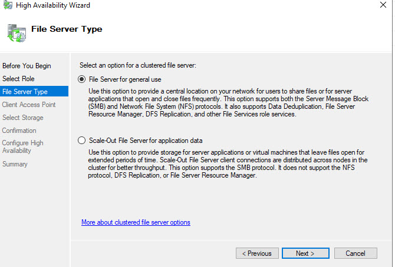The width and height of the screenshot is (395, 267).
Task: Select File Server for general use
Action: click(x=82, y=79)
